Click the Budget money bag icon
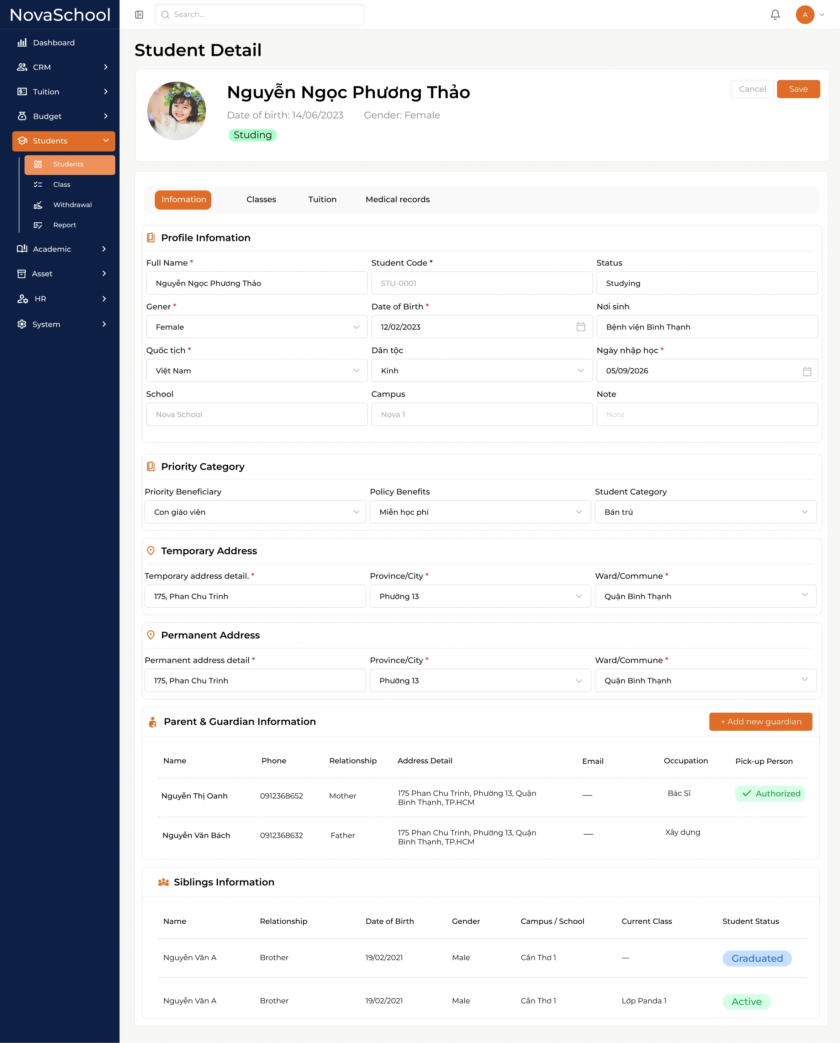The image size is (840, 1043). (x=22, y=116)
